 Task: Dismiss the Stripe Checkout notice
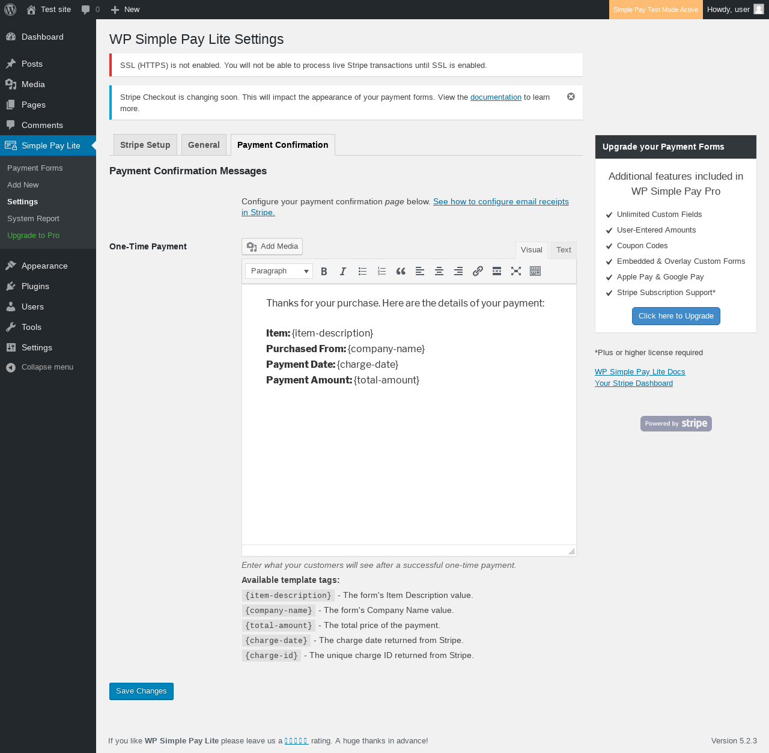pos(571,97)
